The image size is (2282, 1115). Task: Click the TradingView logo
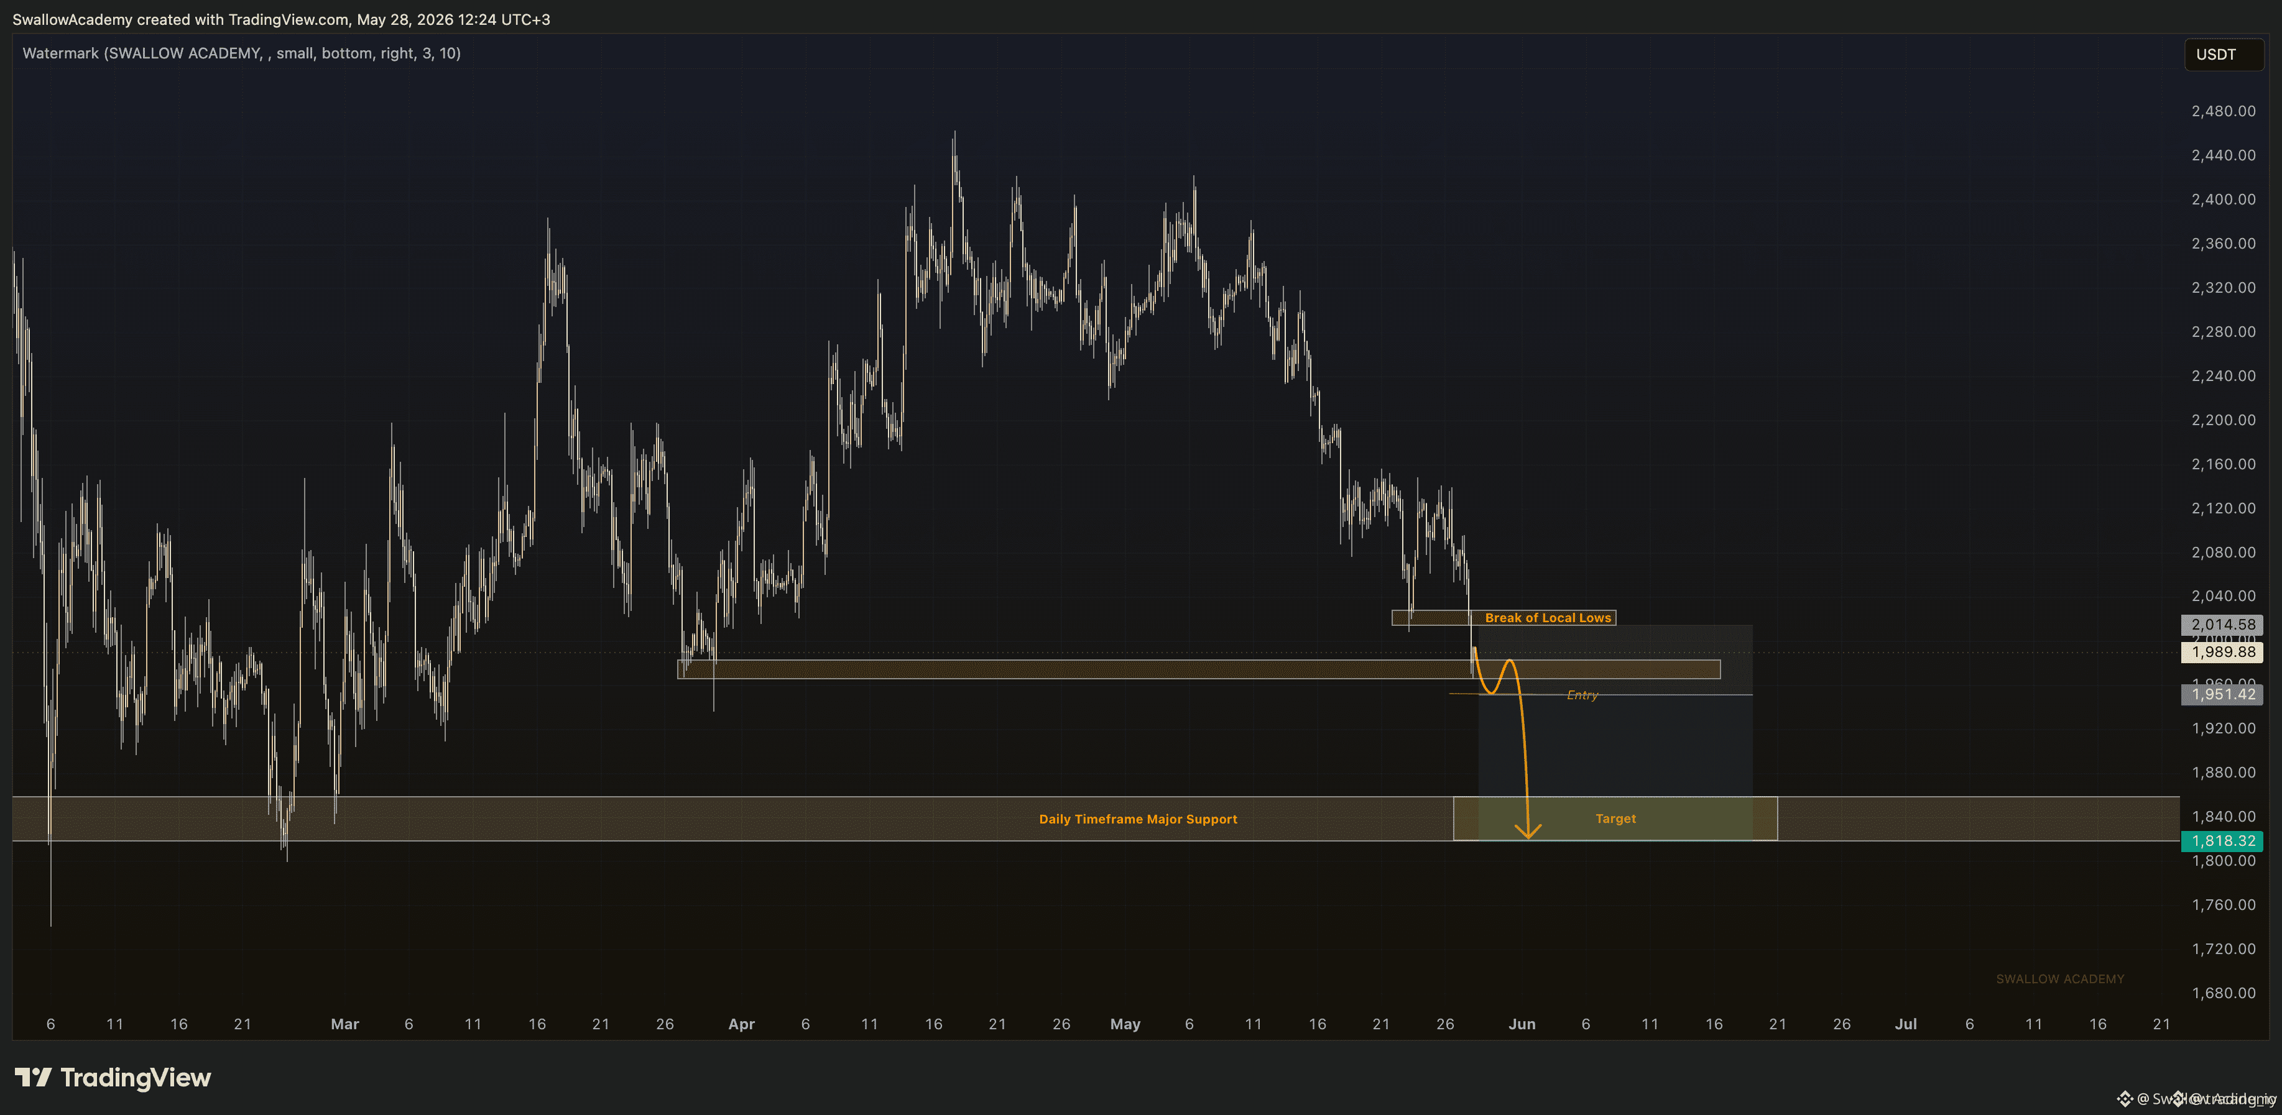click(x=113, y=1077)
